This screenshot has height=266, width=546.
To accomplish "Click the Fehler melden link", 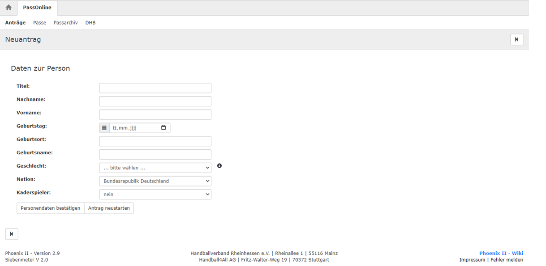I will coord(507,260).
